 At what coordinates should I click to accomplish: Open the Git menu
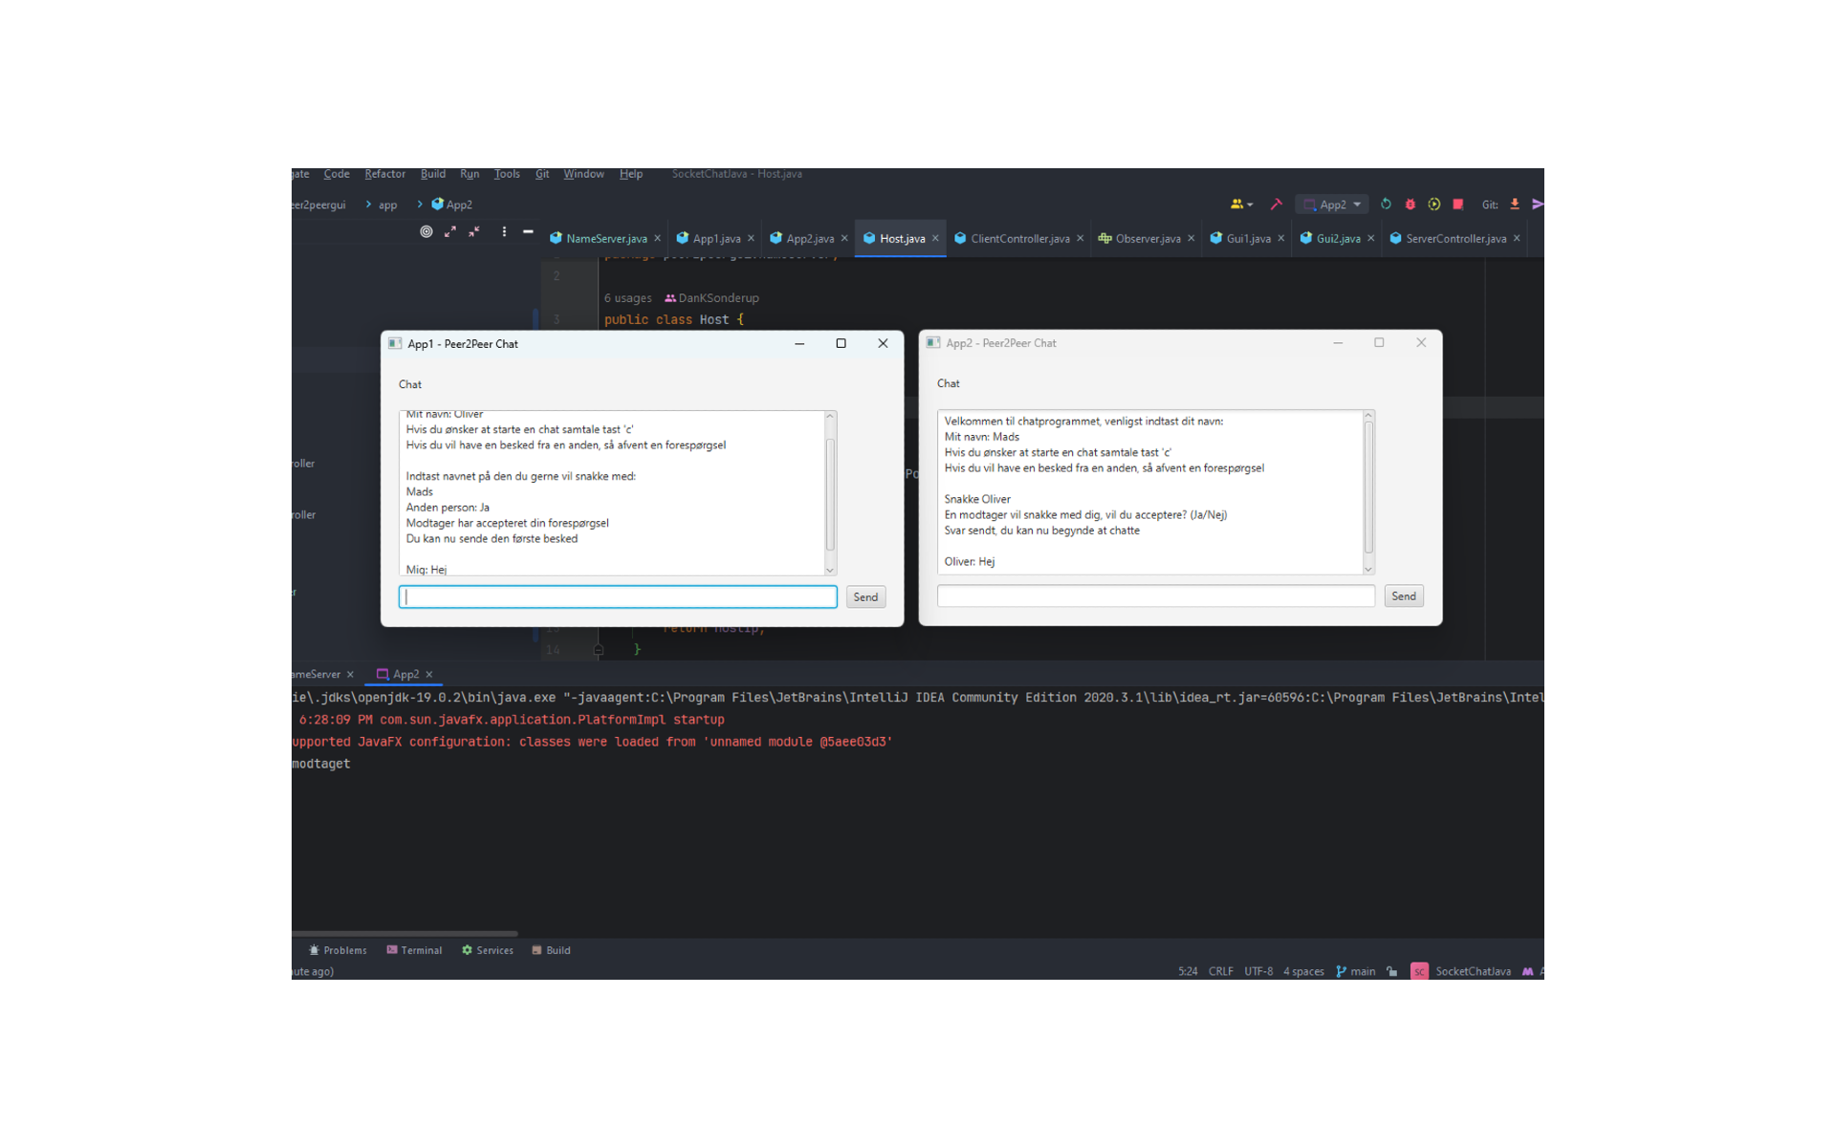coord(542,174)
